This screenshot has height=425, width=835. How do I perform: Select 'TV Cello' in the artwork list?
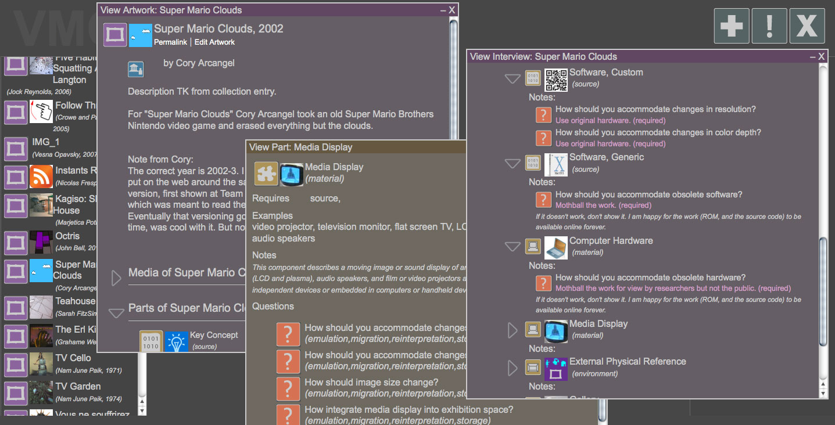point(73,358)
